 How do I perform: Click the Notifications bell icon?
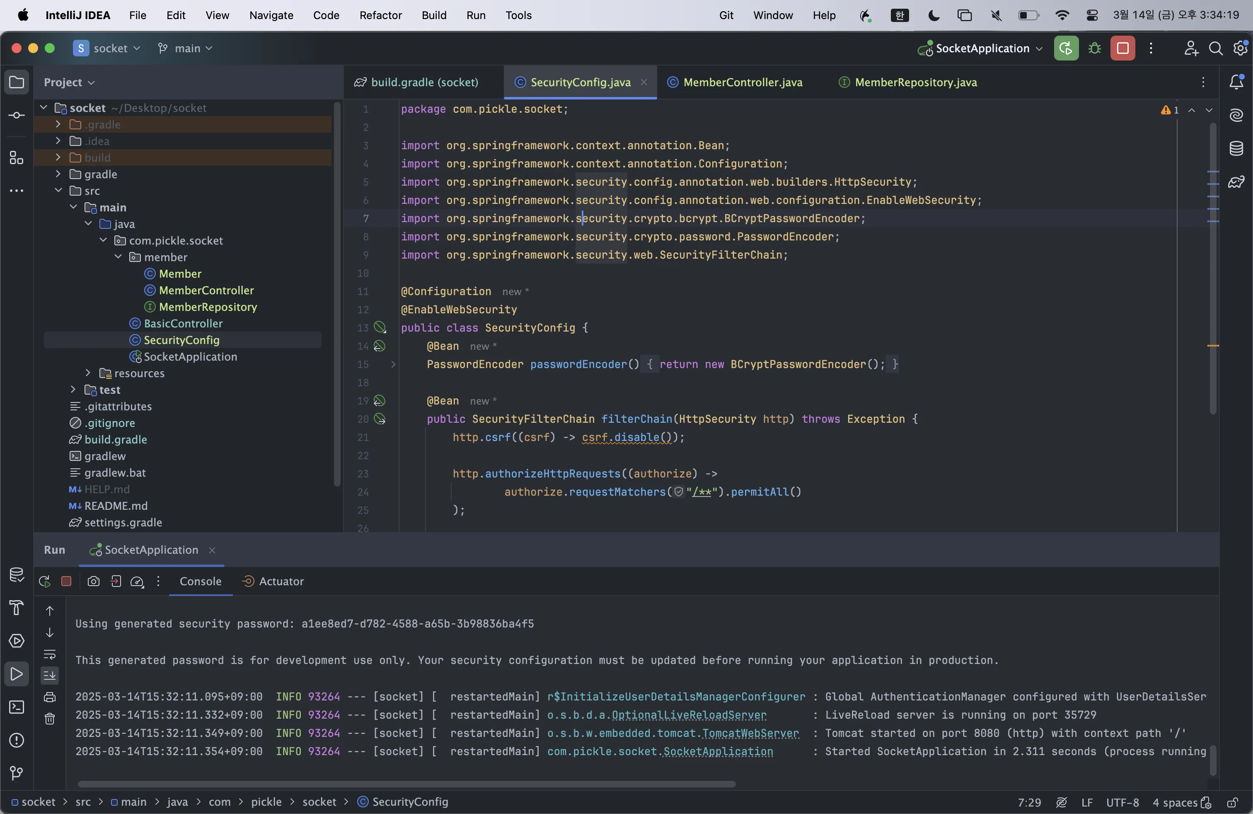point(1236,82)
